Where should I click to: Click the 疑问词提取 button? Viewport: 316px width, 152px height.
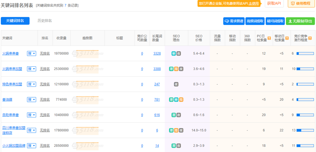click(x=275, y=21)
